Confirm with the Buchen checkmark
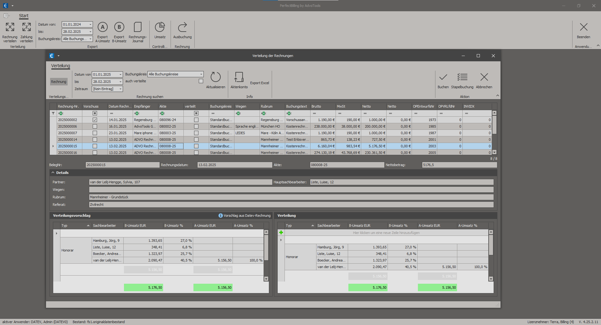Screen dimensions: 601x325 443,77
